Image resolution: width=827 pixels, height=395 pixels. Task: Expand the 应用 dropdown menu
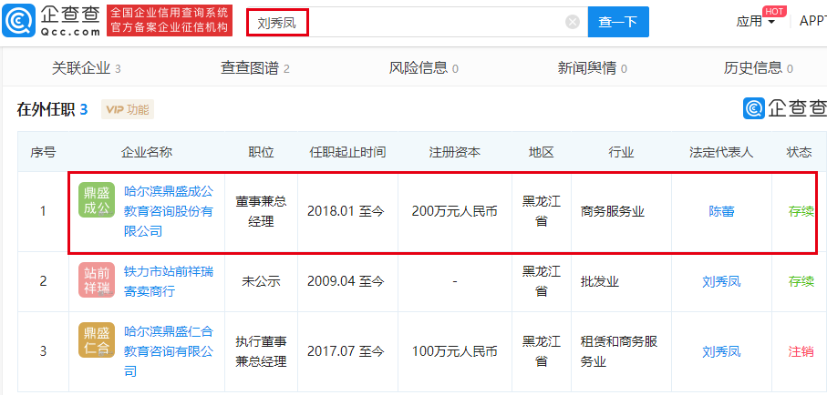tap(756, 22)
